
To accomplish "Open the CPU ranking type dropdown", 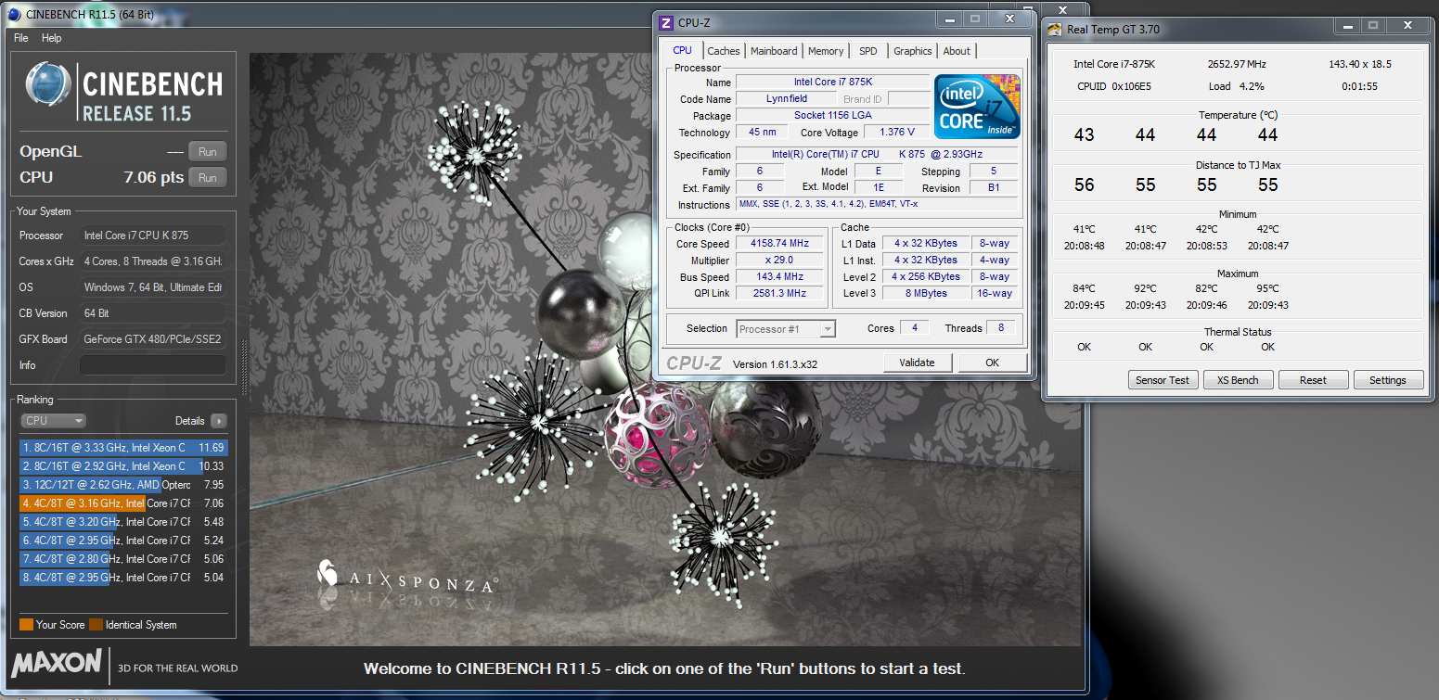I will pos(53,421).
